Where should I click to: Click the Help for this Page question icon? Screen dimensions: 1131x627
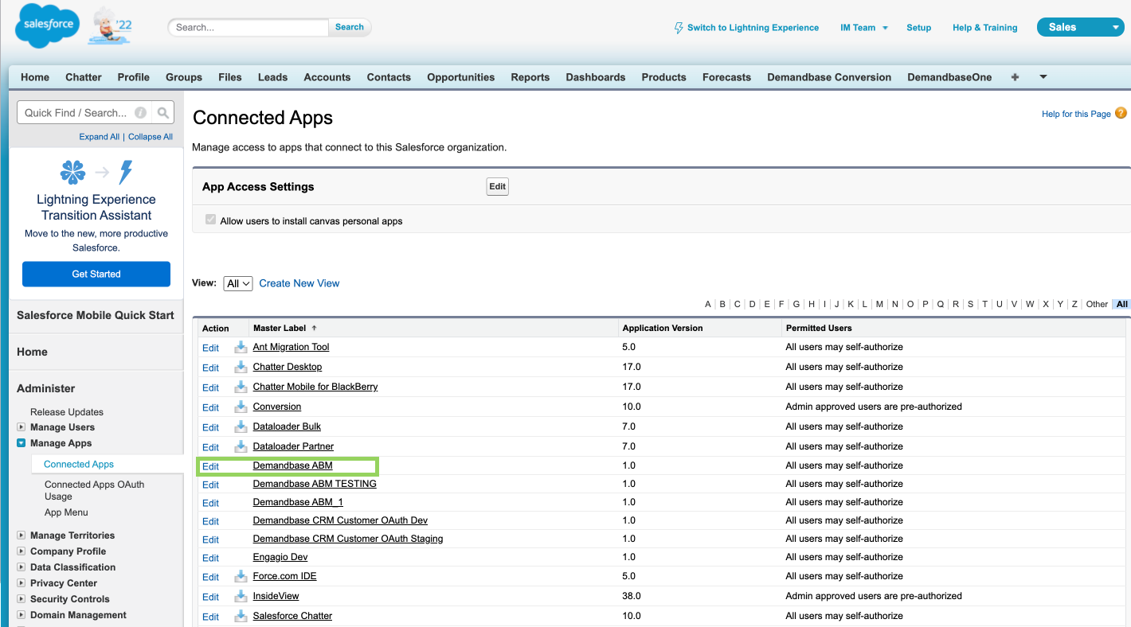(1121, 113)
